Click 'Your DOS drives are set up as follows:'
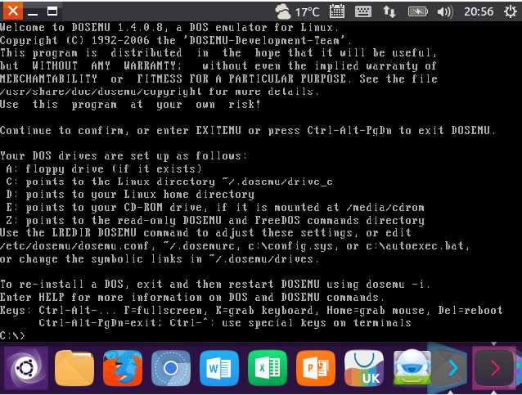The height and width of the screenshot is (395, 522). pos(124,155)
